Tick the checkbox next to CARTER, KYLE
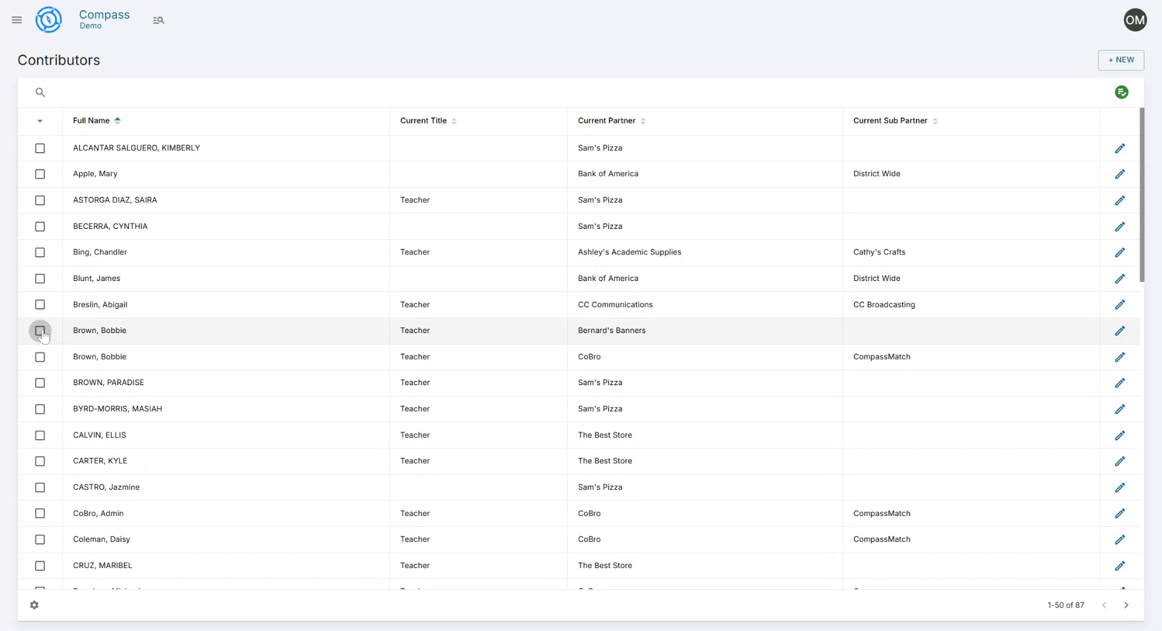1162x631 pixels. (40, 461)
